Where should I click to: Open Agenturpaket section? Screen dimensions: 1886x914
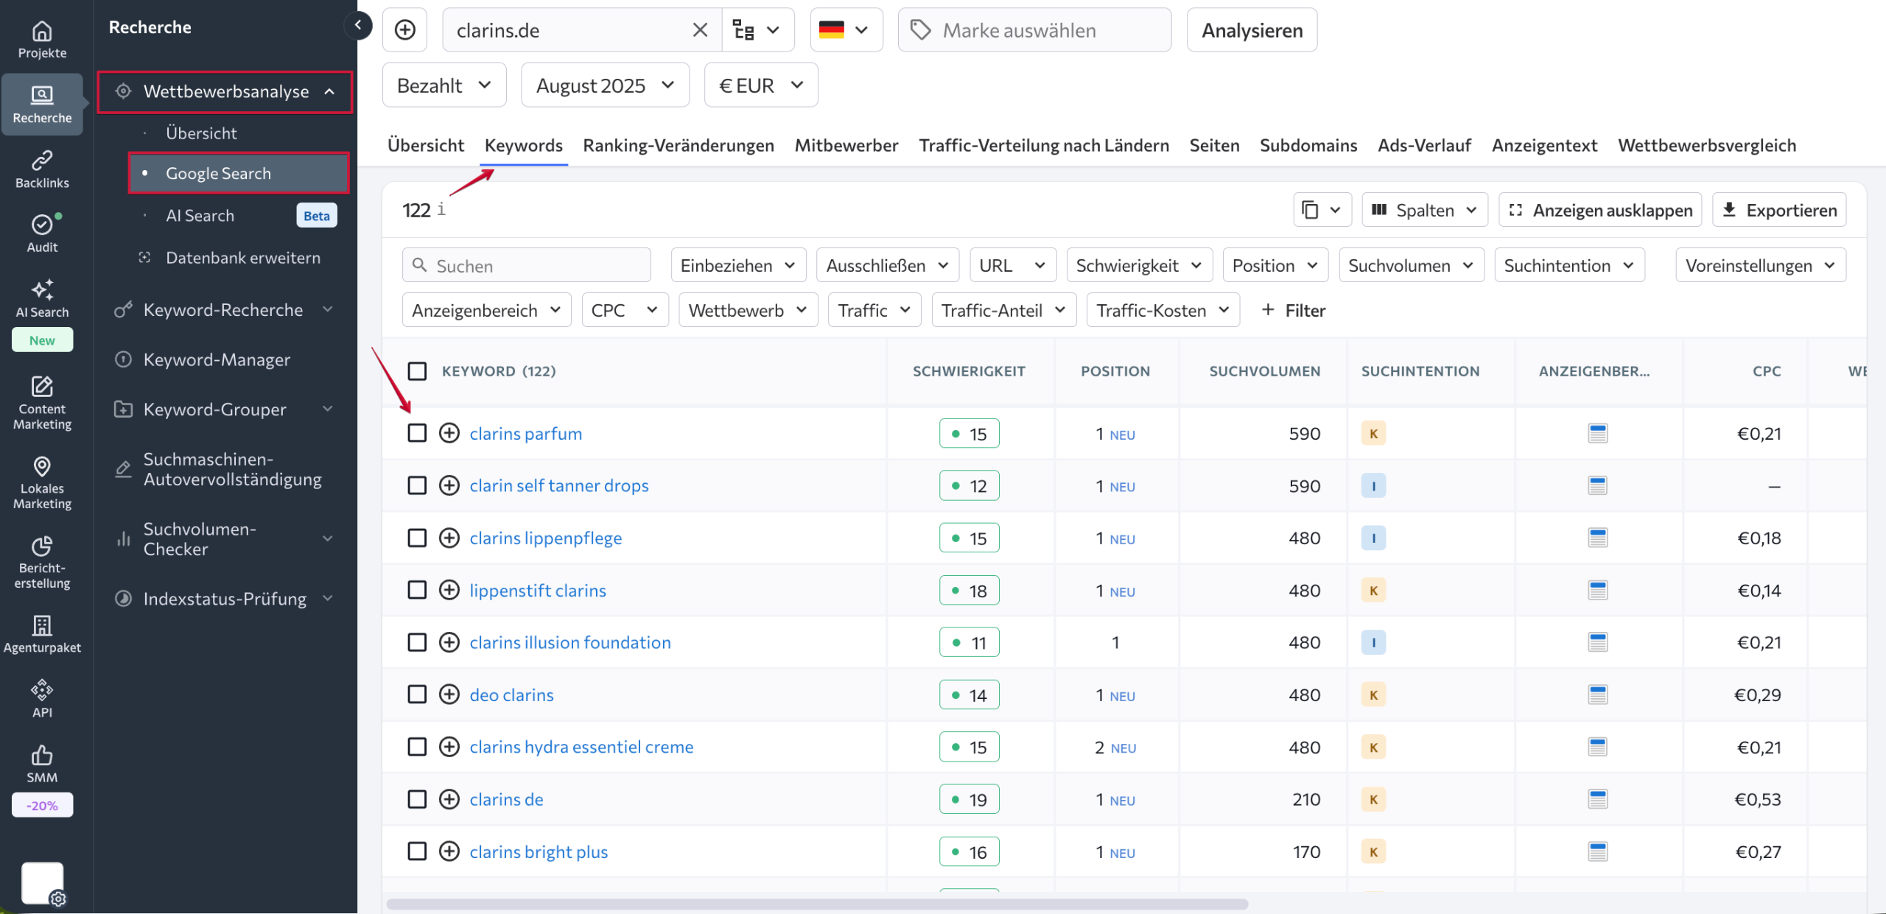(x=42, y=633)
